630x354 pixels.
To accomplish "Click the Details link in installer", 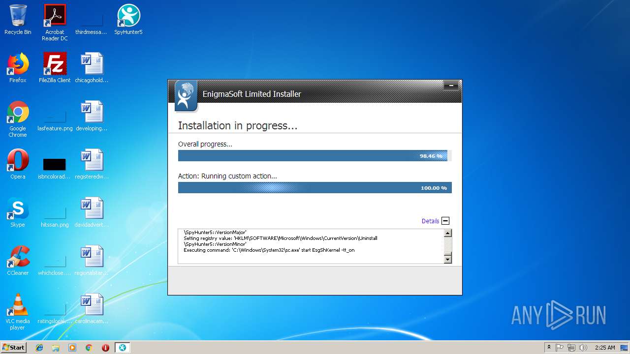I will 430,221.
